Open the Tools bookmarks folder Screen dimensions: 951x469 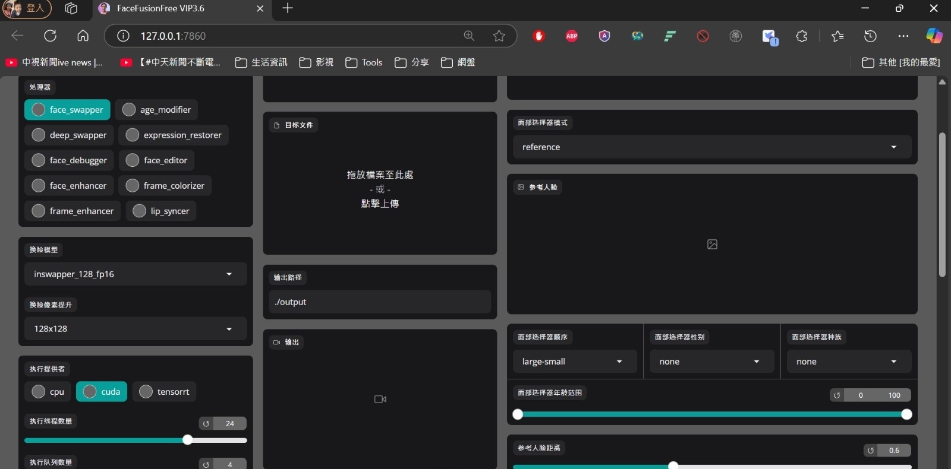(364, 62)
